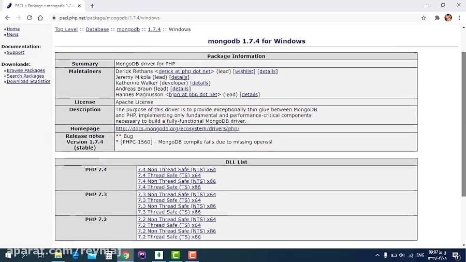Click the Windows Start button

pos(8,255)
